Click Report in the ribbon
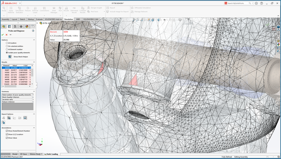The image size is (281, 159). pyautogui.click(x=111, y=8)
